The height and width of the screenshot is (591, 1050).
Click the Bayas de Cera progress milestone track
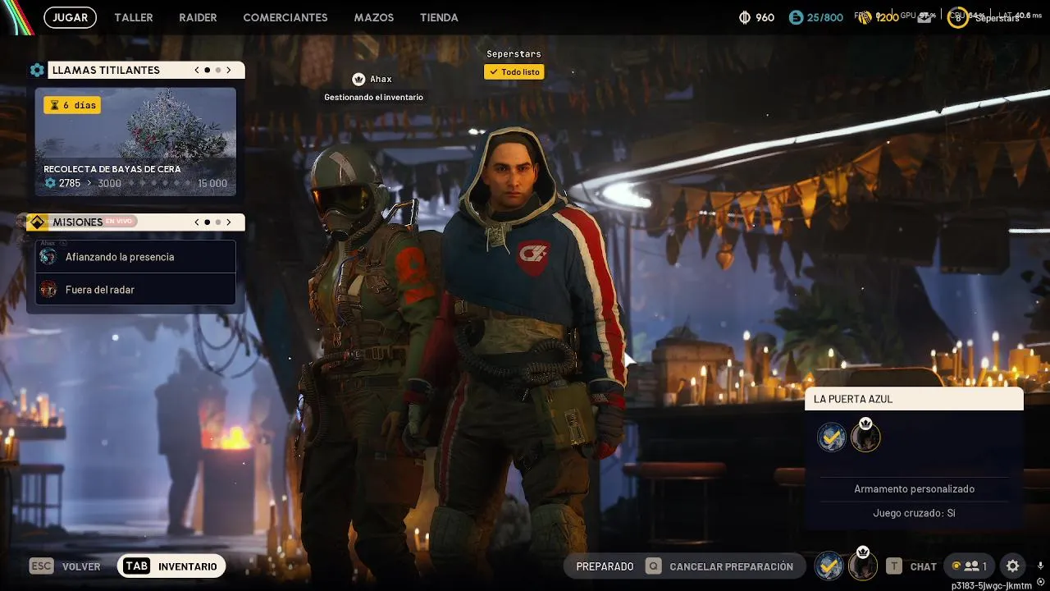[158, 184]
